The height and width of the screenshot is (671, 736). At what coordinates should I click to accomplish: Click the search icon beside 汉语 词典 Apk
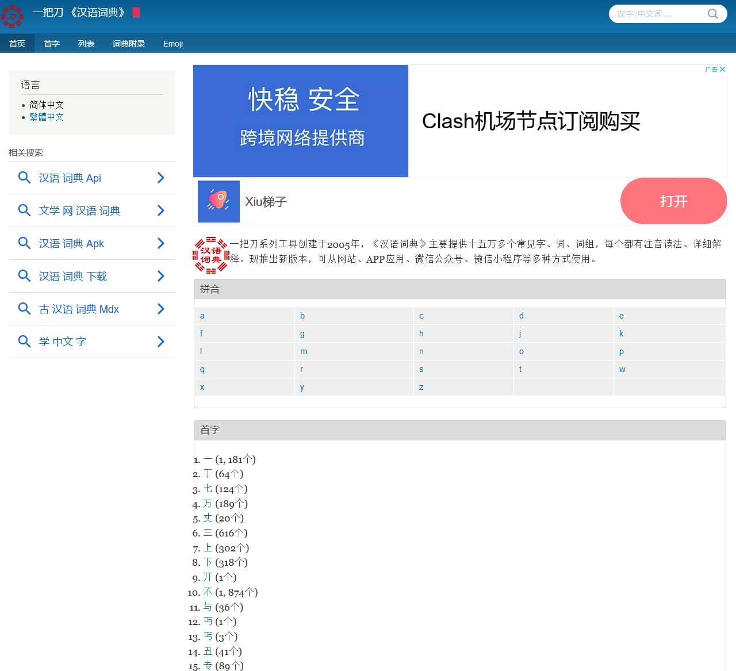tap(24, 243)
